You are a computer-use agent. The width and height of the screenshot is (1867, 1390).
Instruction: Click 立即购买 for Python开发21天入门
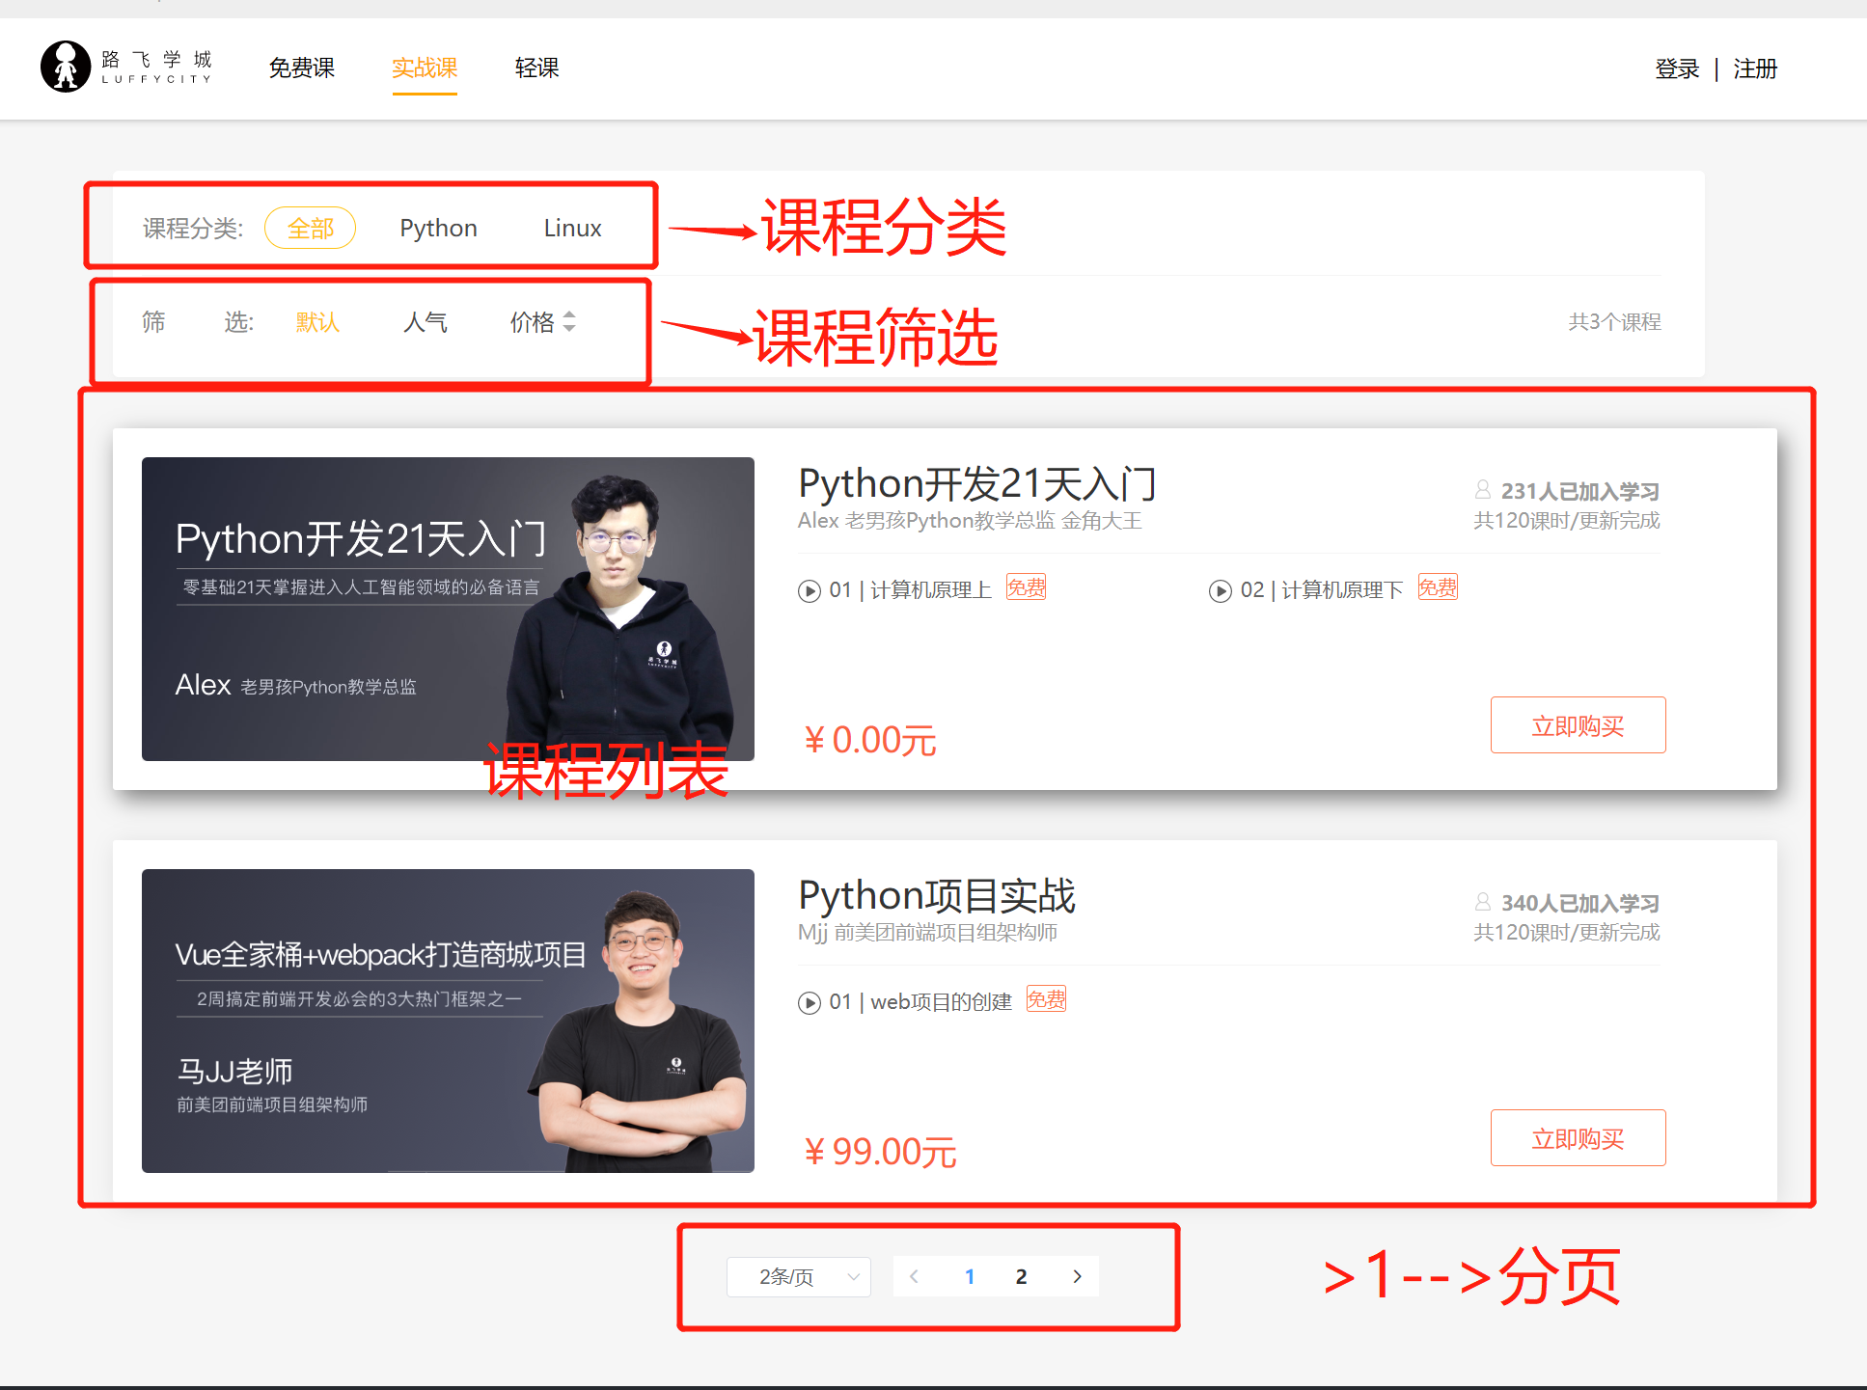coord(1578,725)
